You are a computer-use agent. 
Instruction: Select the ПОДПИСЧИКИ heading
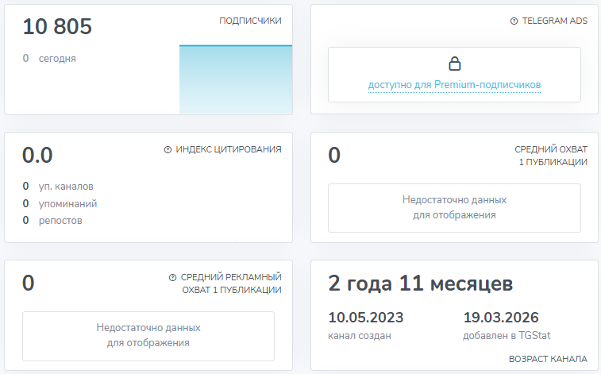tap(250, 21)
